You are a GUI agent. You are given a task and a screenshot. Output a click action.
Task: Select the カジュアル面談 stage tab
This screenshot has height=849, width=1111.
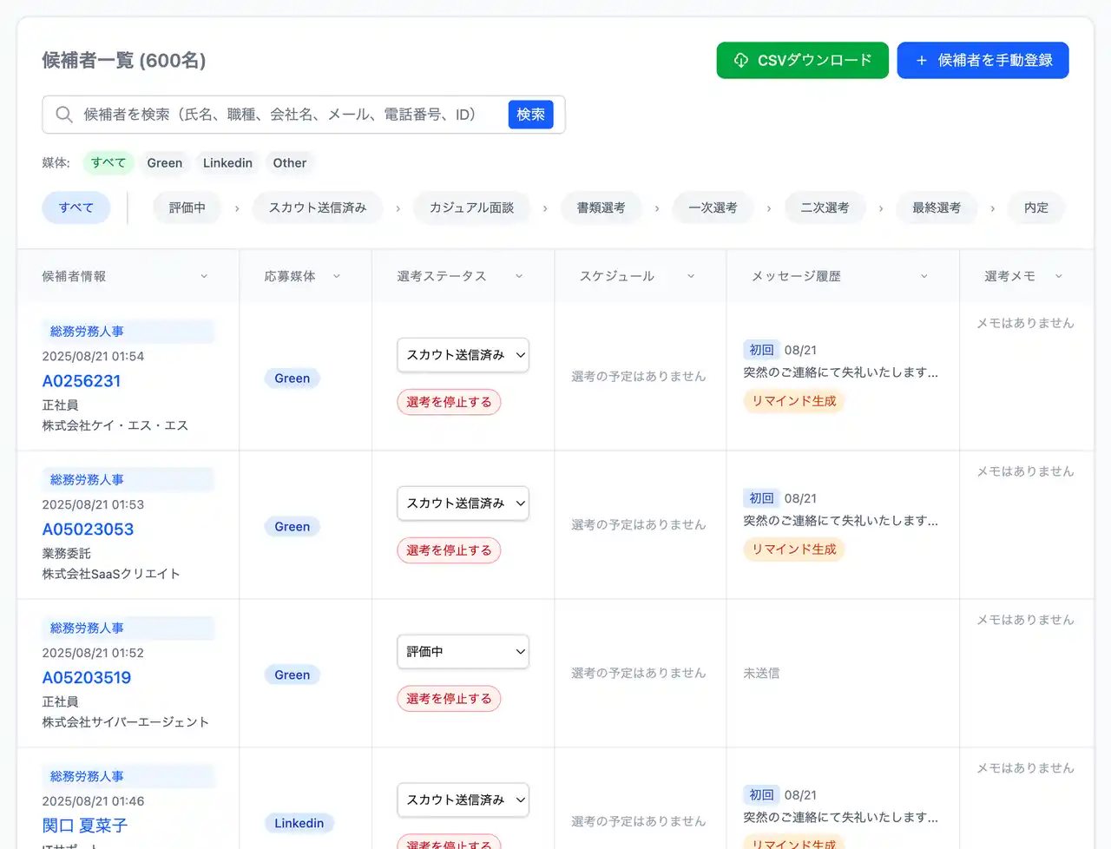pos(471,208)
